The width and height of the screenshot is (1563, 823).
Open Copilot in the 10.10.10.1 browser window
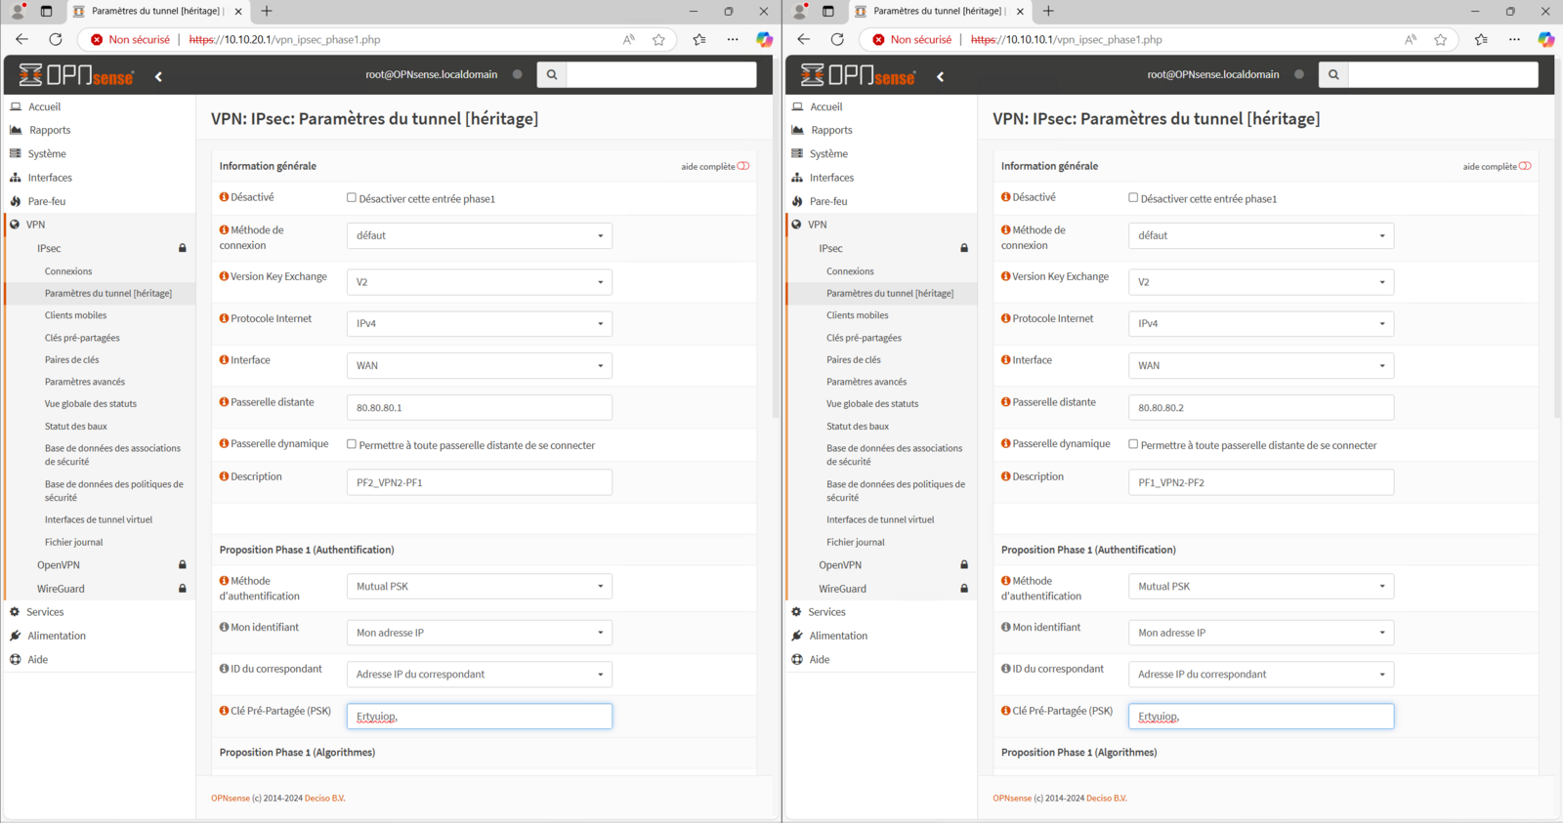tap(1545, 40)
